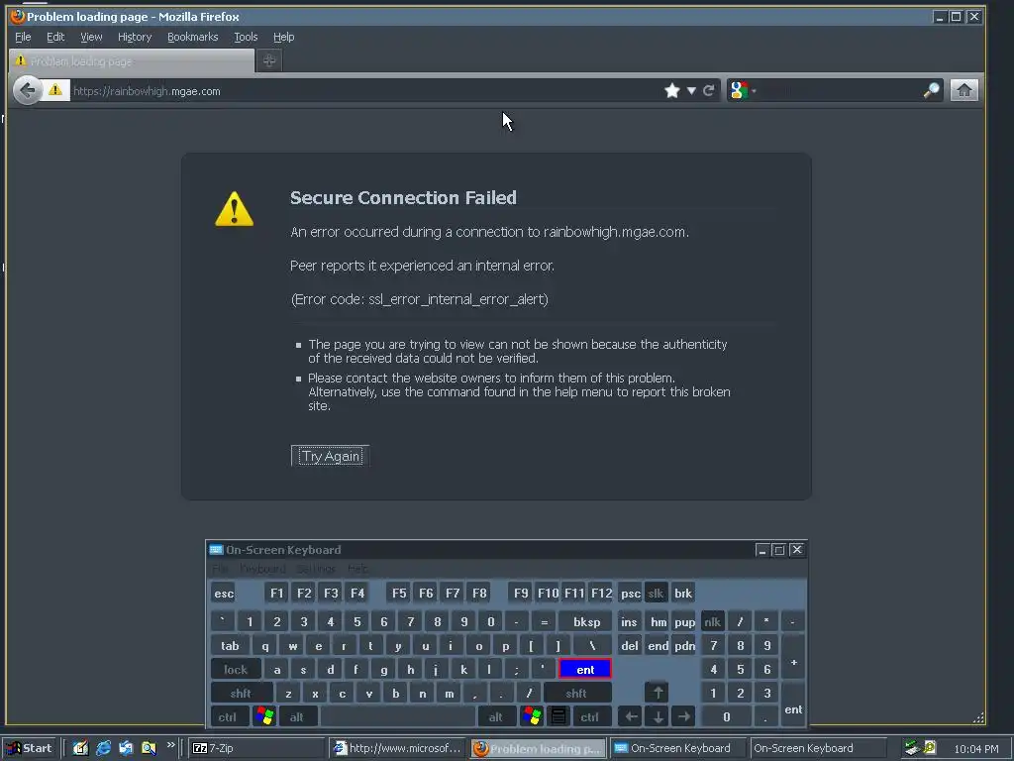This screenshot has width=1014, height=761.
Task: Launch Outlook Express from quick launch
Action: (126, 748)
